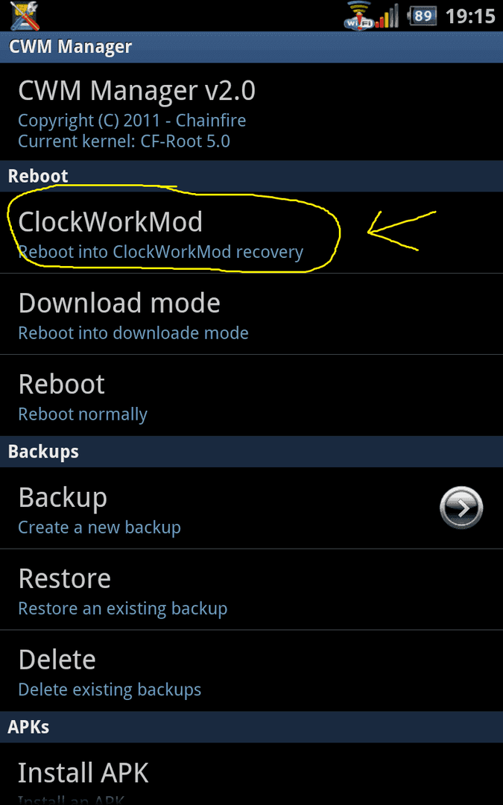Select ClockWorkMod reboot option
Viewport: 503px width, 805px height.
point(252,232)
